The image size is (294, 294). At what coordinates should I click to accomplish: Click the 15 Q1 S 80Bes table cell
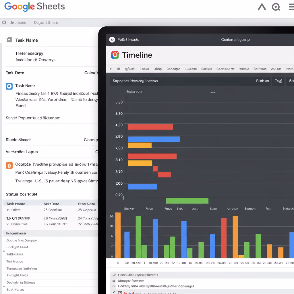(x=18, y=218)
